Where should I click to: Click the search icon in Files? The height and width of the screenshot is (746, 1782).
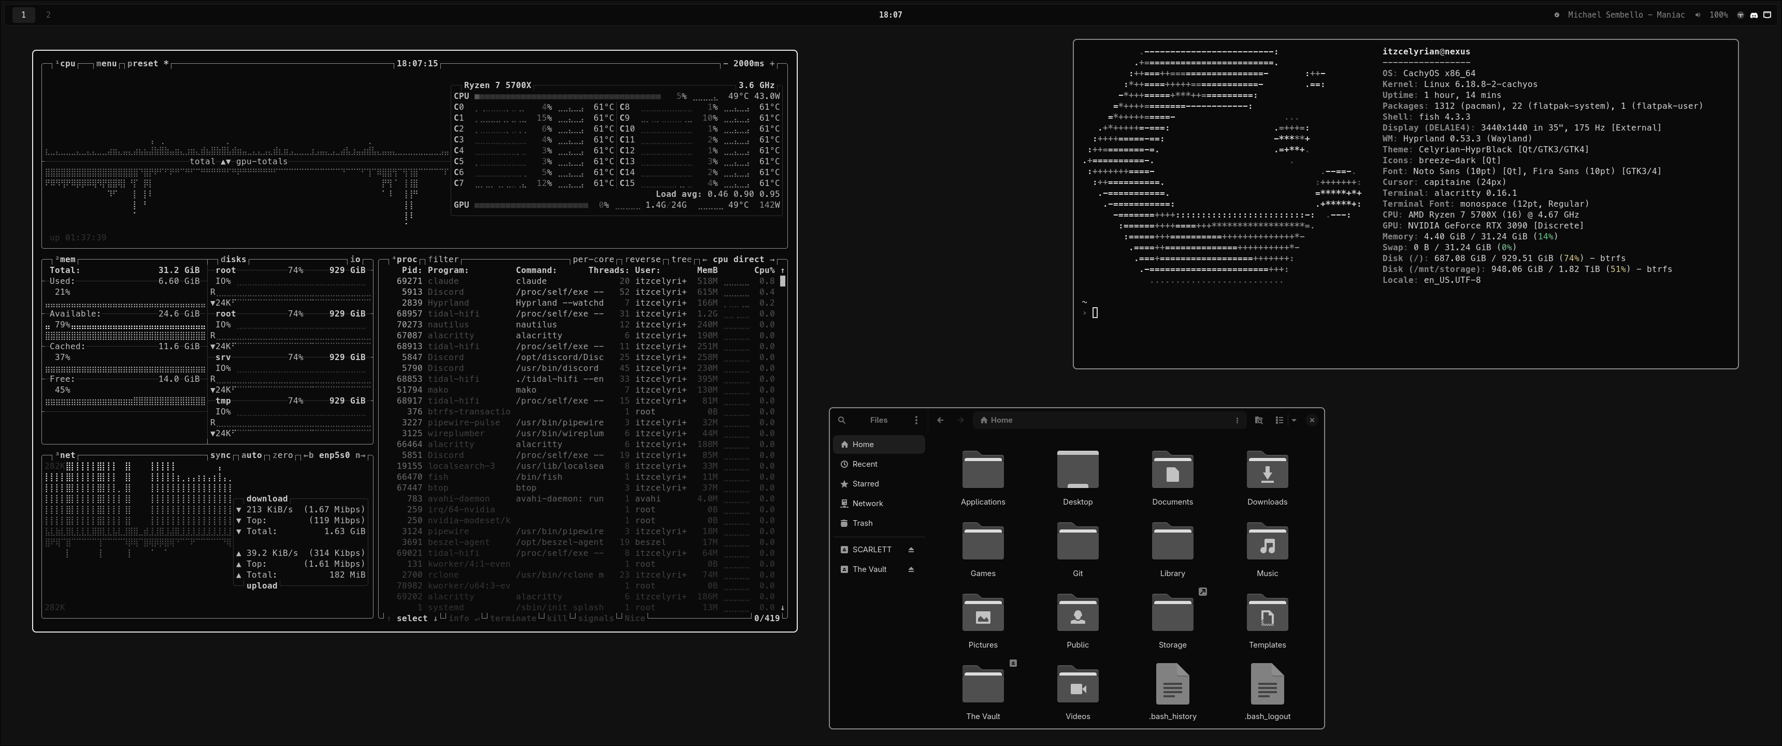coord(841,420)
